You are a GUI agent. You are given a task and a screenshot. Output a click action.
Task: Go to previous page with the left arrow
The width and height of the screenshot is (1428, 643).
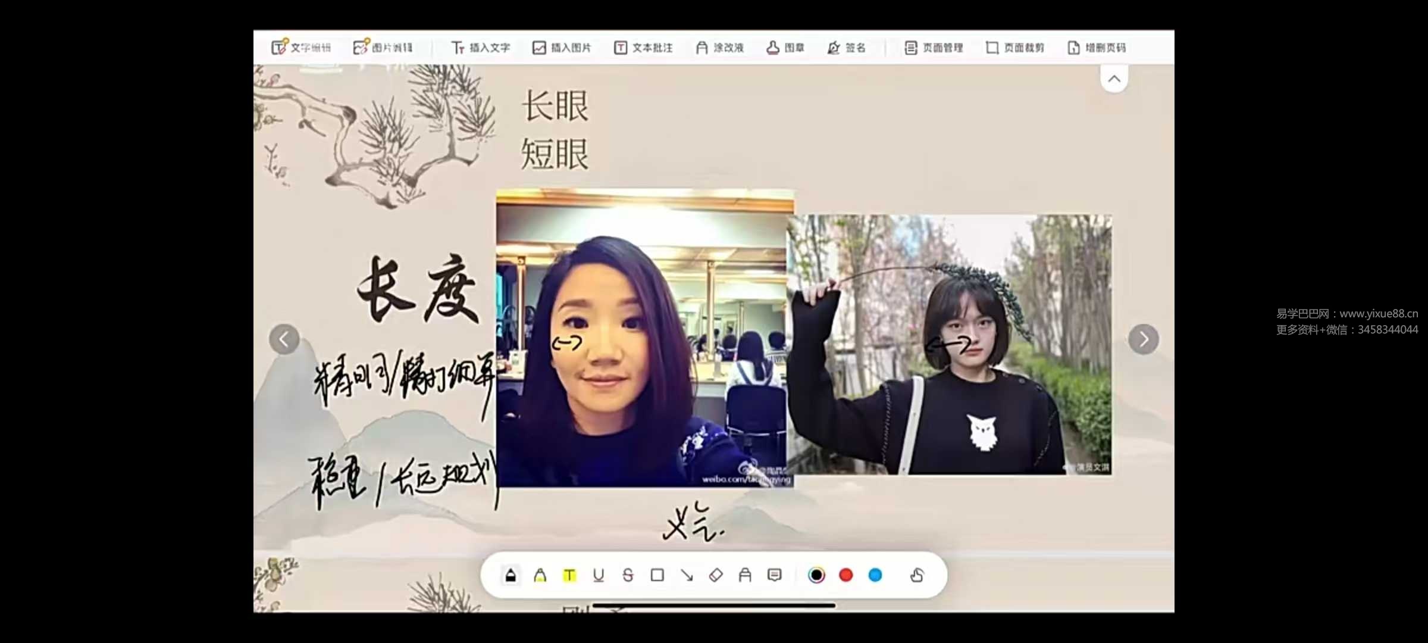[x=284, y=339]
